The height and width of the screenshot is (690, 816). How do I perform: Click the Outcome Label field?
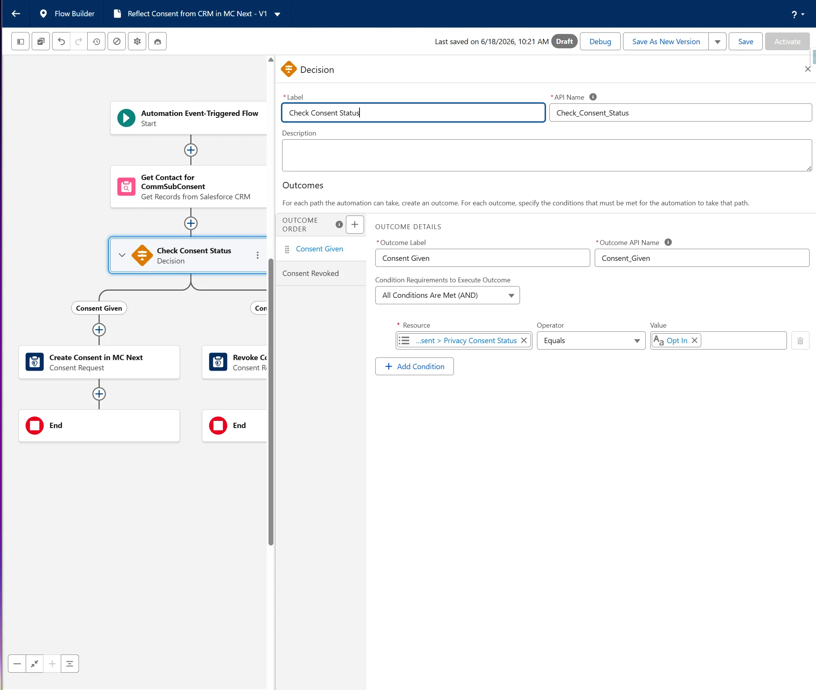482,258
